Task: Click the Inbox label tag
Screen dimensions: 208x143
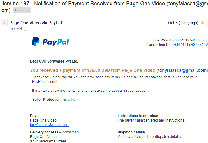Action: (19, 10)
